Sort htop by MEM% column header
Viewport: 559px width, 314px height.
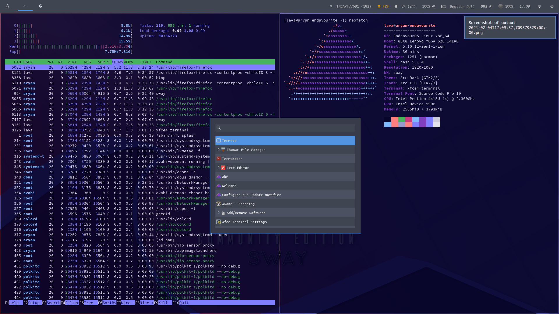[128, 62]
